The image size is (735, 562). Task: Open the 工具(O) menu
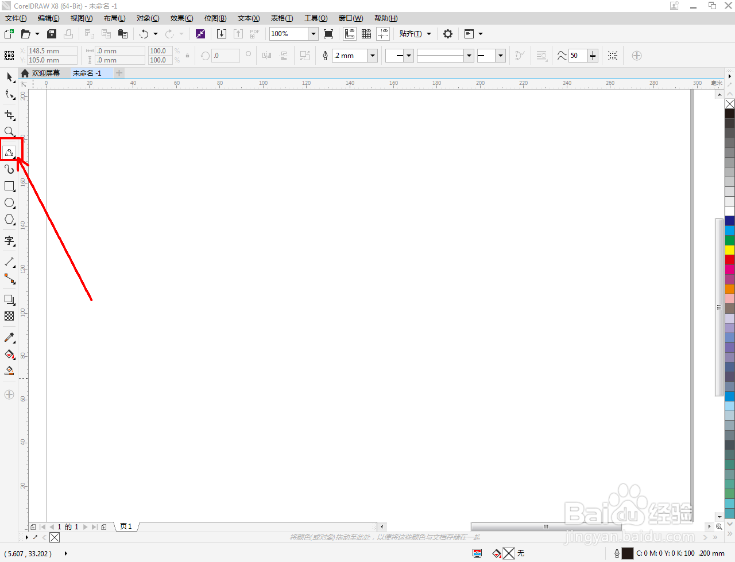coord(316,18)
